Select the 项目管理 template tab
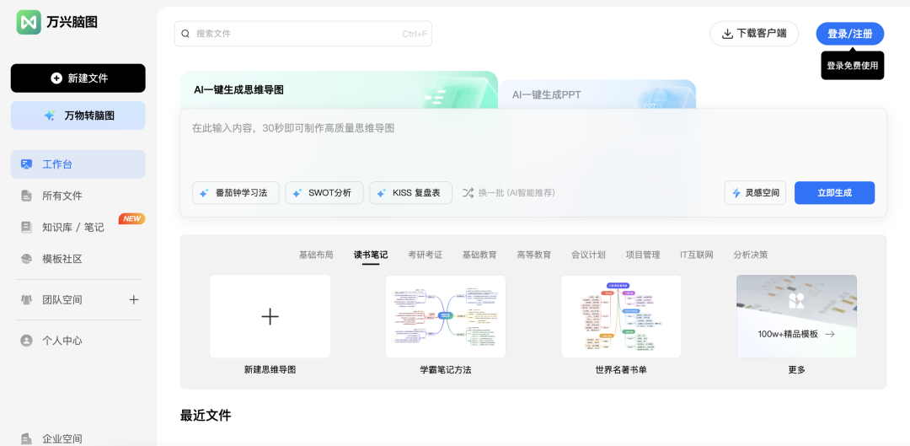 (643, 255)
